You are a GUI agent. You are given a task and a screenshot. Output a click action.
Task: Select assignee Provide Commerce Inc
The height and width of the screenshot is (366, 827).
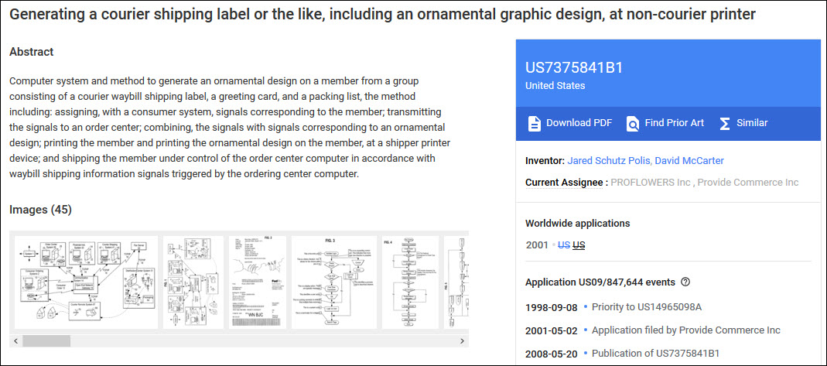pyautogui.click(x=748, y=183)
